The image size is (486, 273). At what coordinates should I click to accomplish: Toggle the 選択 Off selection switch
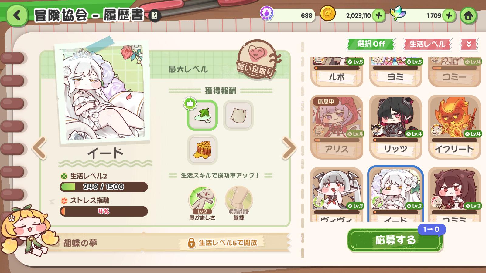pyautogui.click(x=371, y=44)
